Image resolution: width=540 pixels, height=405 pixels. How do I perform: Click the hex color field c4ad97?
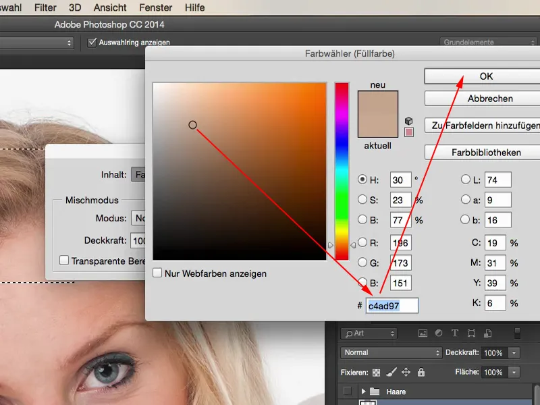pyautogui.click(x=392, y=306)
